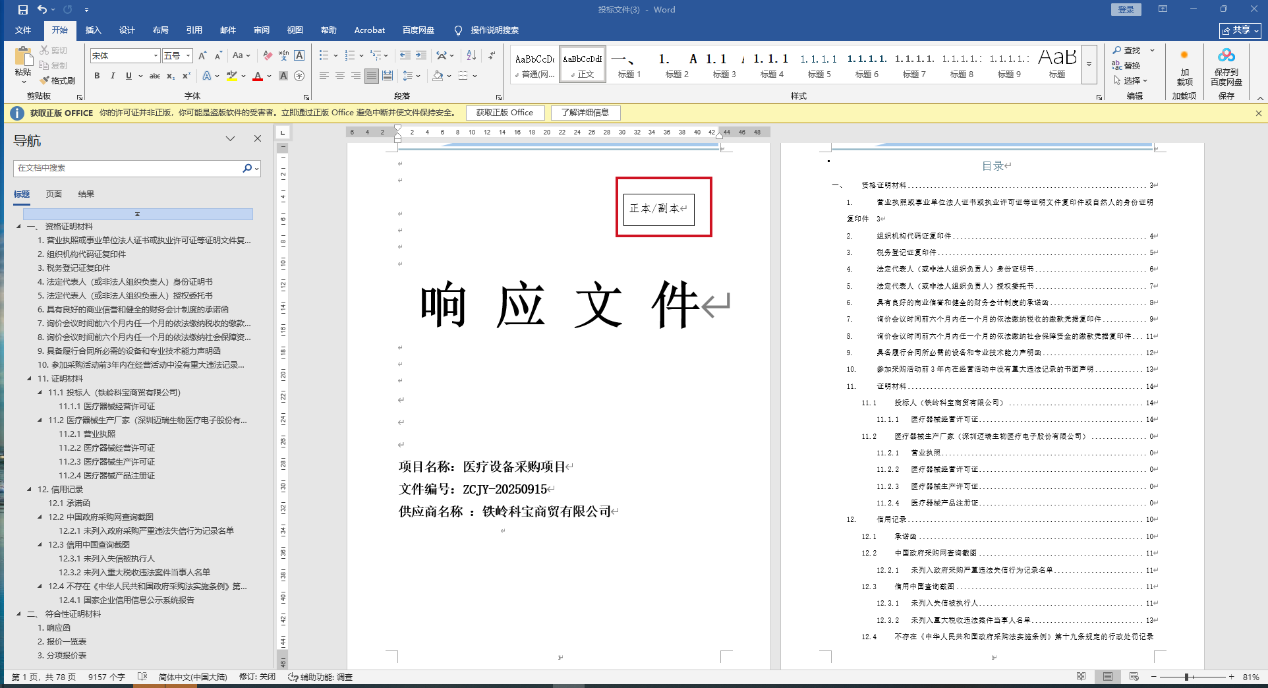Collapse the 符合性证明材料 heading
This screenshot has height=688, width=1268.
click(x=18, y=614)
